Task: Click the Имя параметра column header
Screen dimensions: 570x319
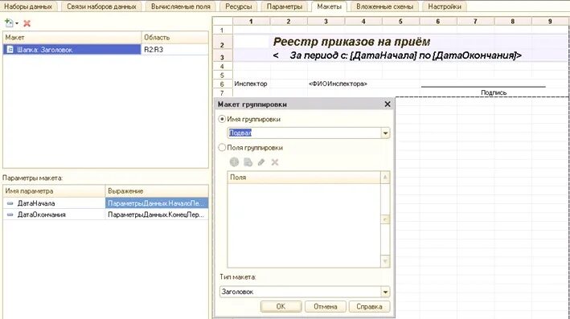Action: 54,191
